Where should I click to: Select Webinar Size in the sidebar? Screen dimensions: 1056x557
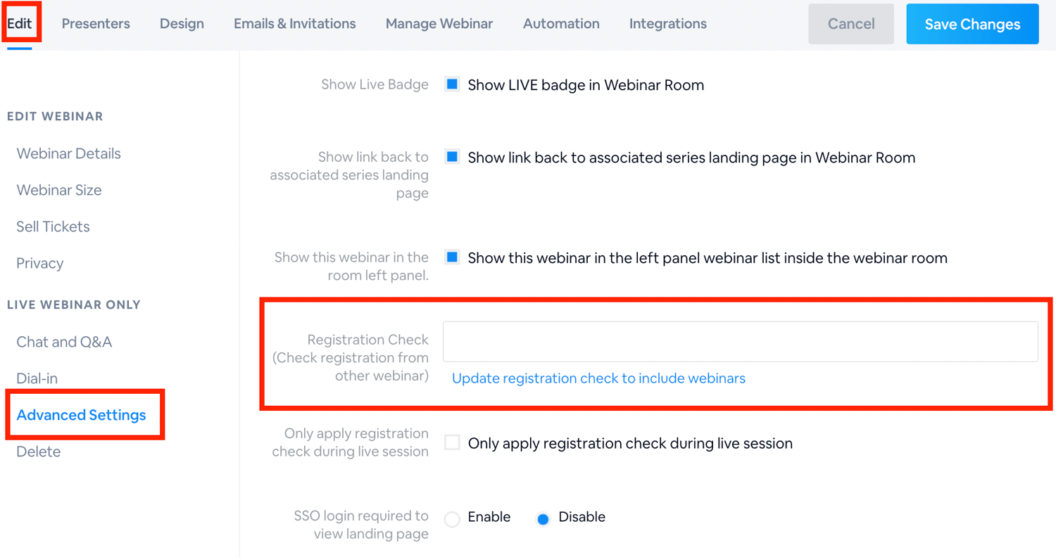point(58,190)
